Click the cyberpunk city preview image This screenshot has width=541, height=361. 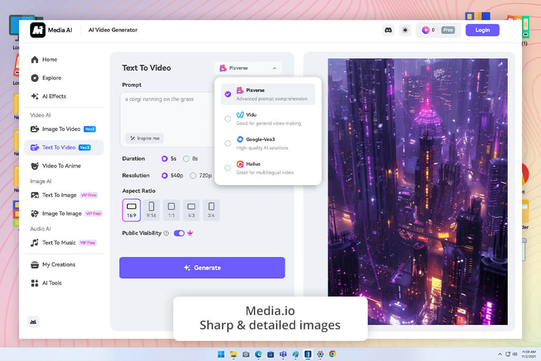point(417,191)
